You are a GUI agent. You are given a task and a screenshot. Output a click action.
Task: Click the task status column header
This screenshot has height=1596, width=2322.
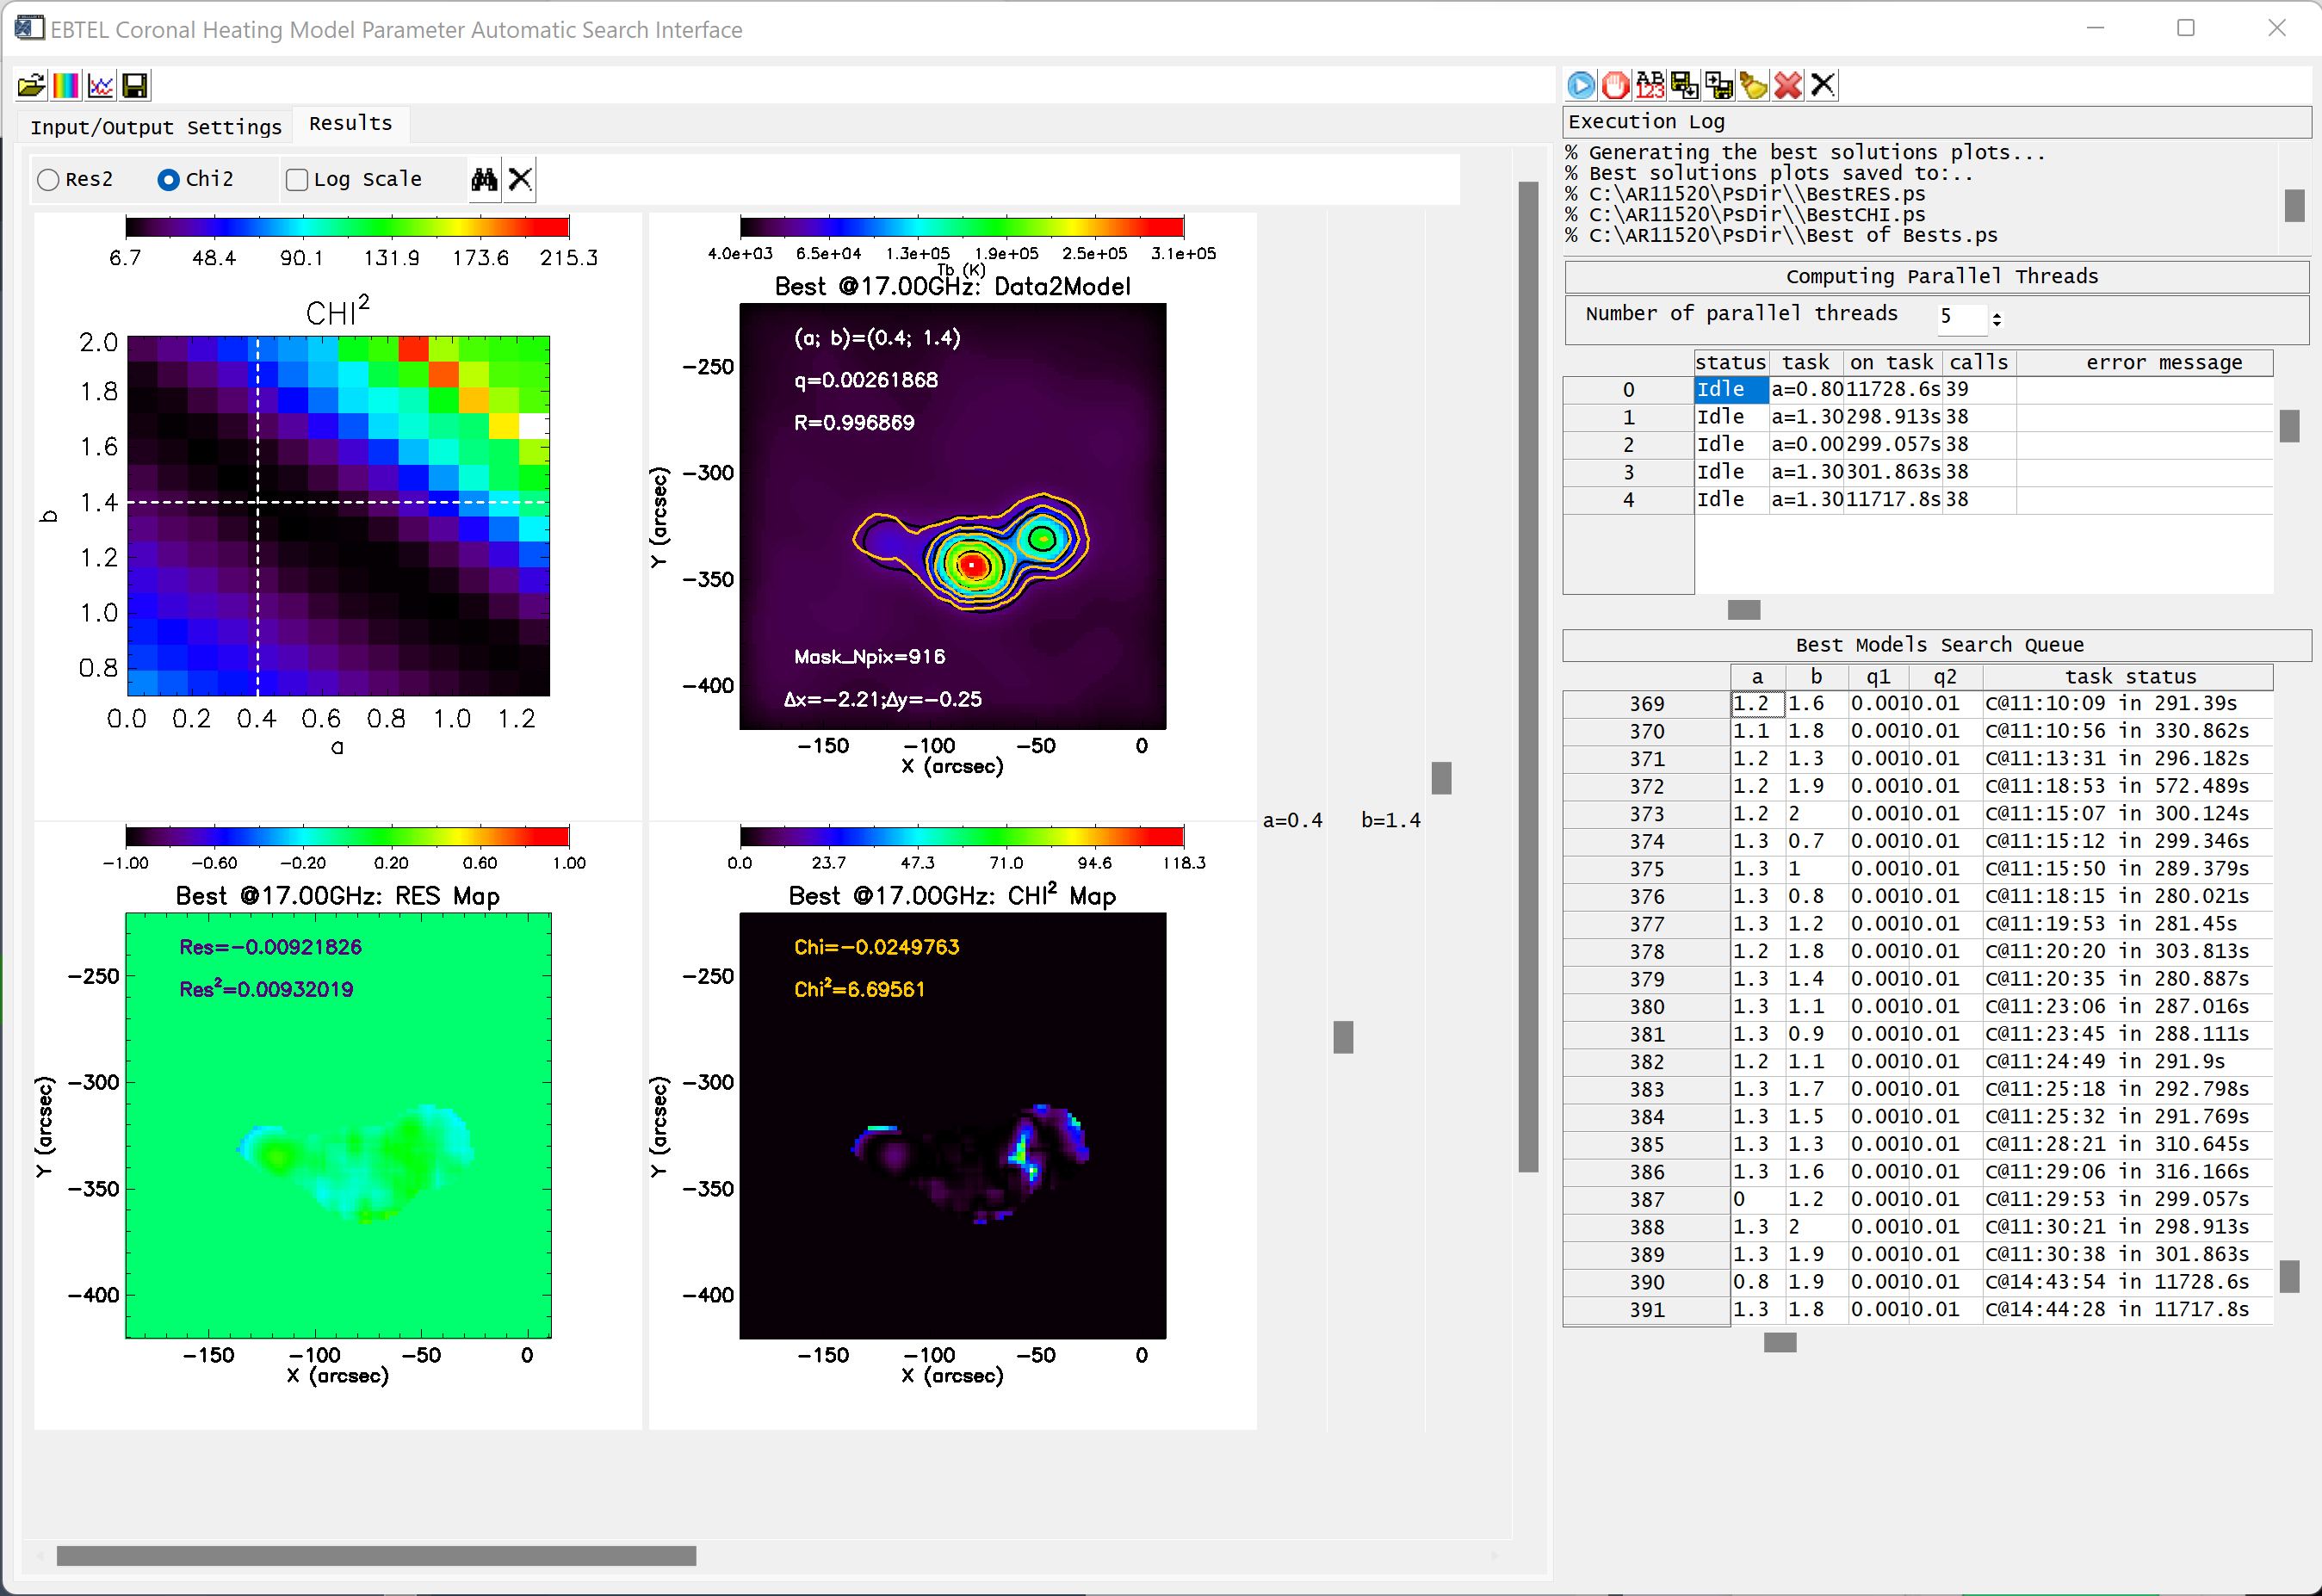click(2129, 677)
